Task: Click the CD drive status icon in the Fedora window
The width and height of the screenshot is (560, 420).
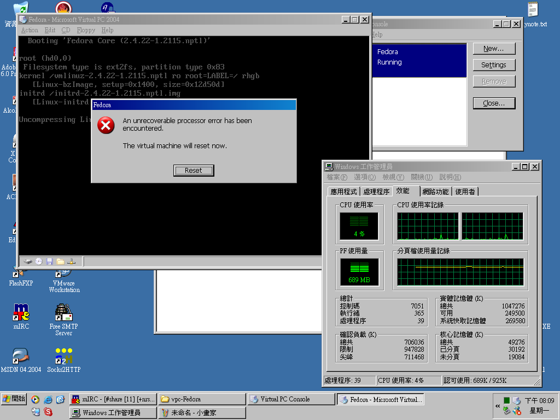Action: coord(39,261)
